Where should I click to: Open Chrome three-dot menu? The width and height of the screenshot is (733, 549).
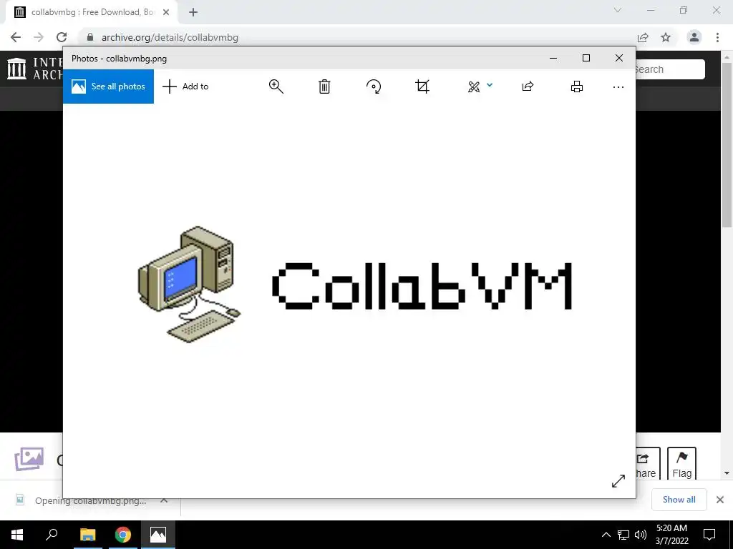tap(717, 37)
